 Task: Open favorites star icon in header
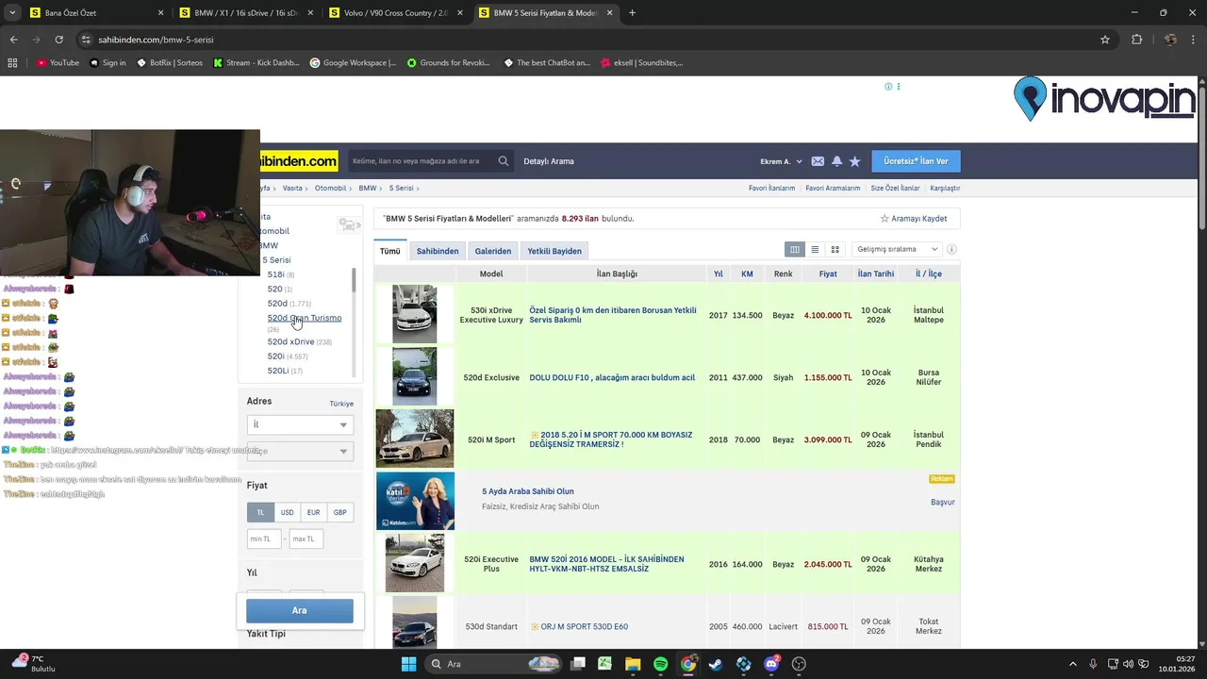(x=855, y=161)
